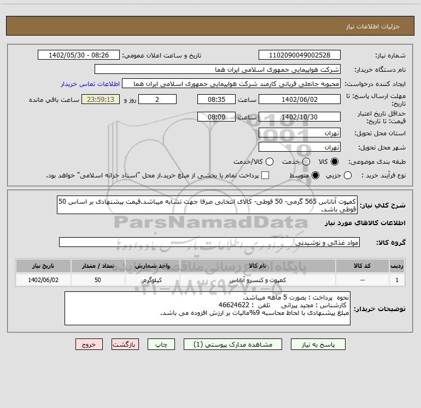This screenshot has height=408, width=421.
Task: Click the کمپوت و کنسرو آناناس table cell
Action: tap(258, 280)
